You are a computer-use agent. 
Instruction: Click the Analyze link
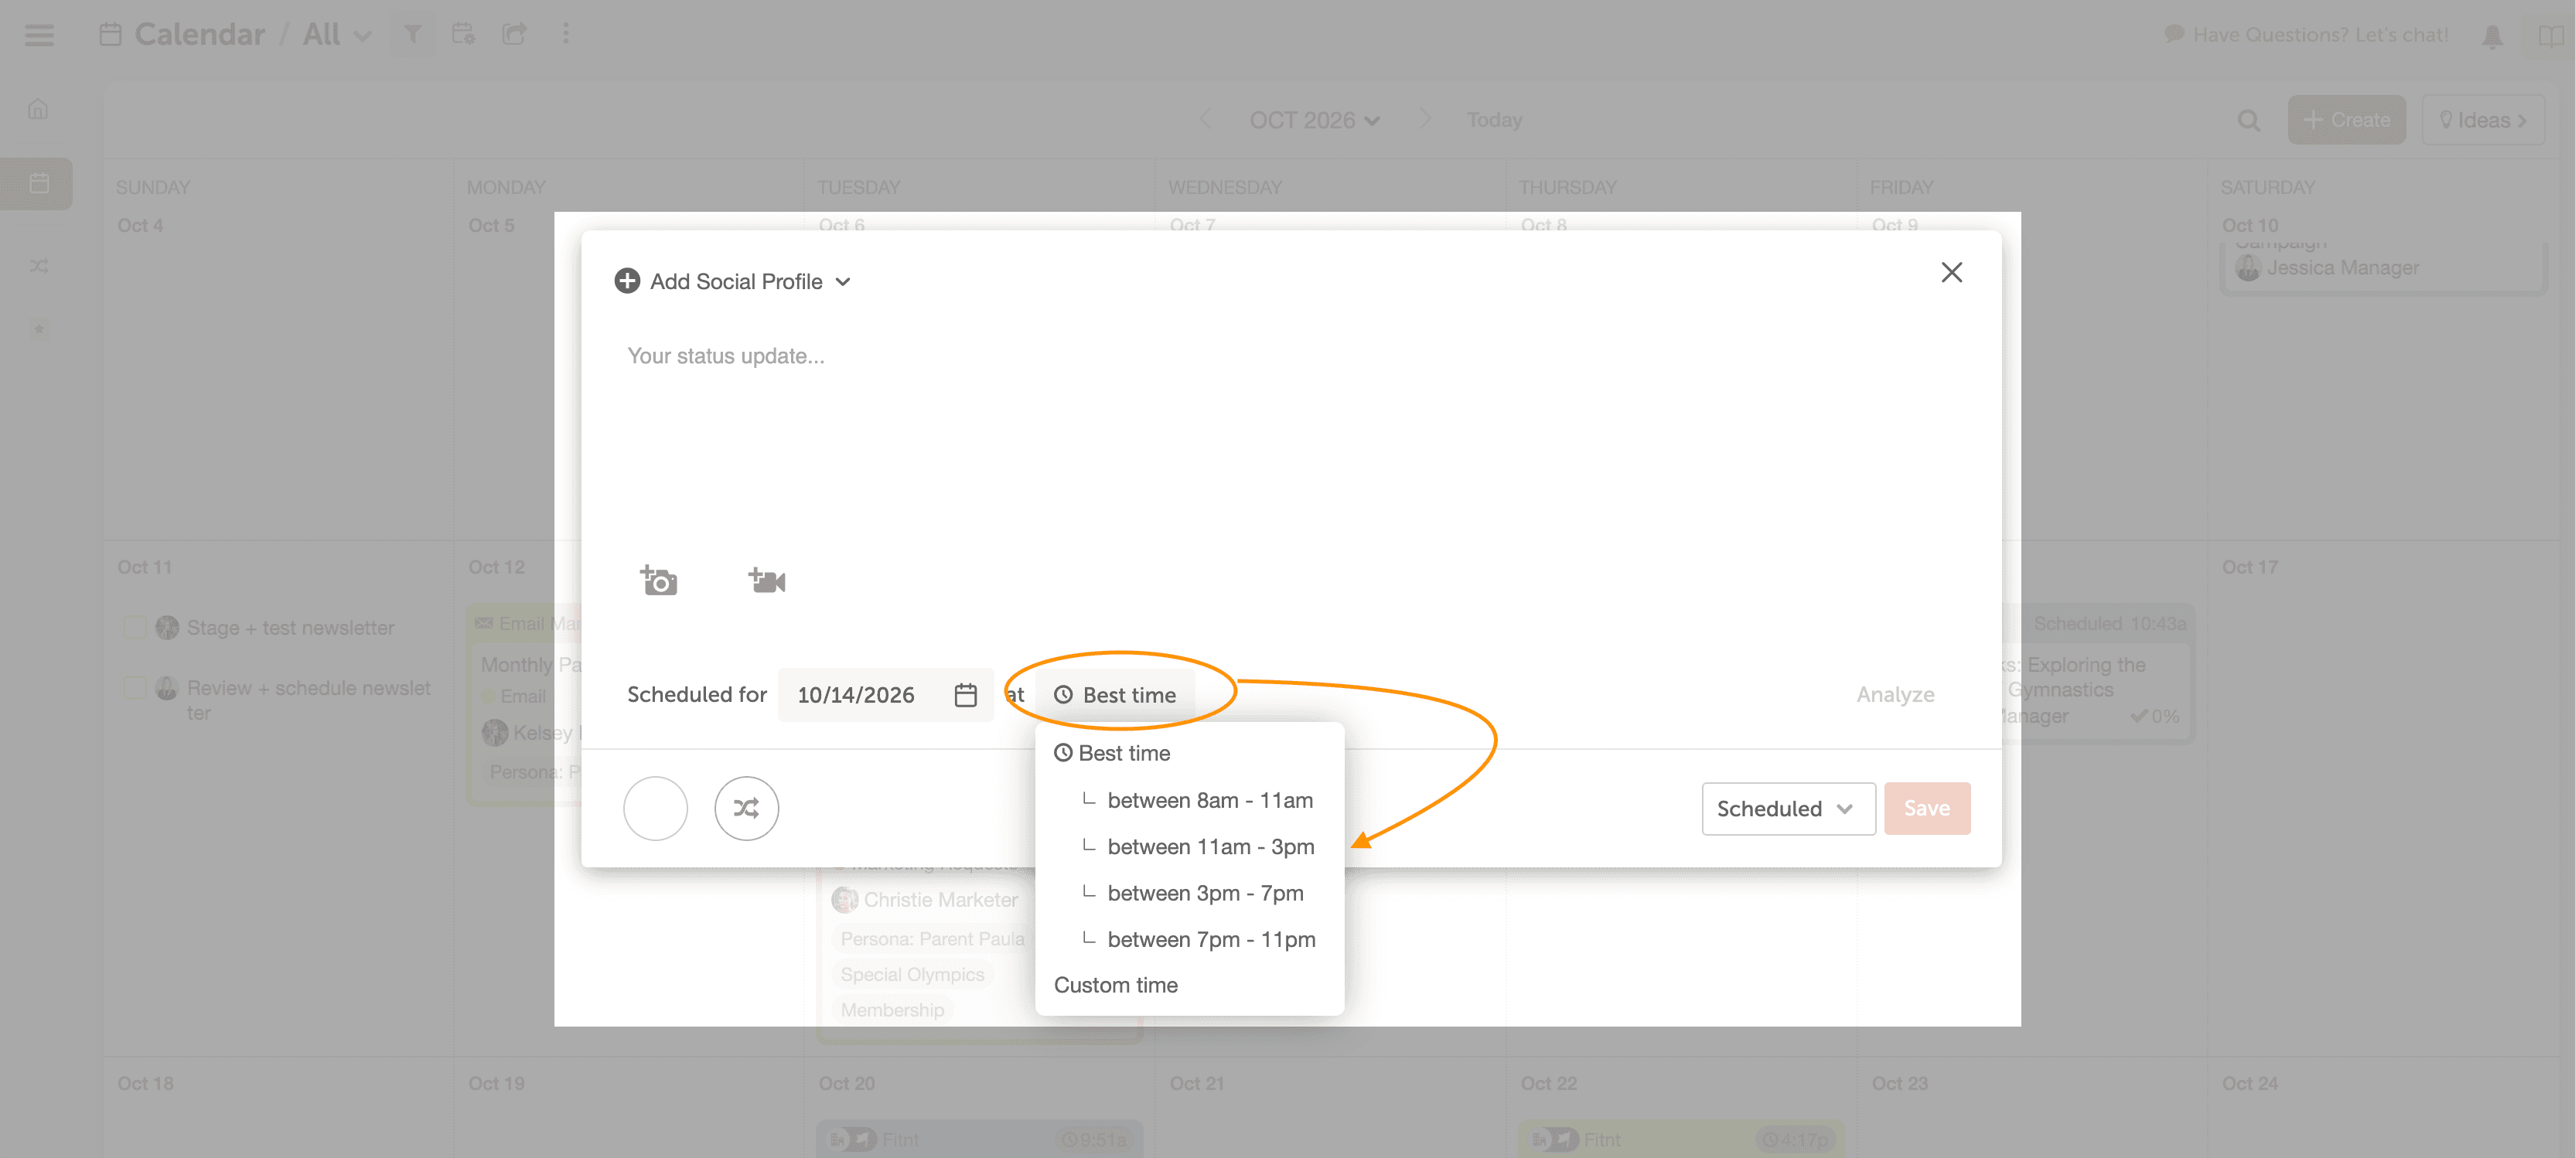tap(1895, 694)
